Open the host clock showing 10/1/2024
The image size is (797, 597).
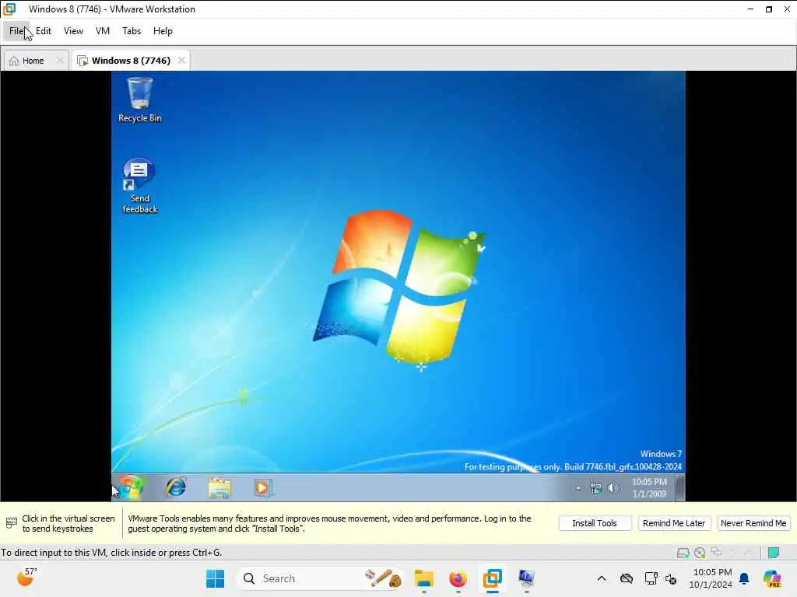coord(711,578)
